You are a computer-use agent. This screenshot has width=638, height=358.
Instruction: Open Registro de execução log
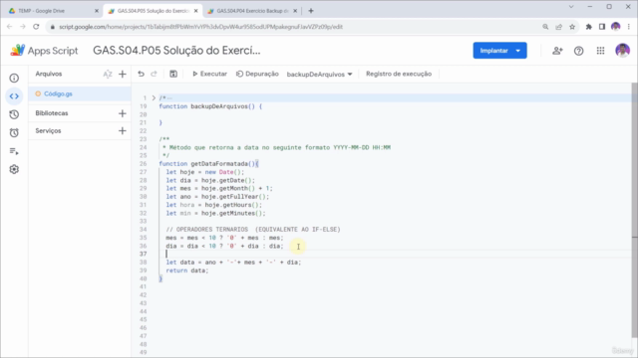point(399,74)
